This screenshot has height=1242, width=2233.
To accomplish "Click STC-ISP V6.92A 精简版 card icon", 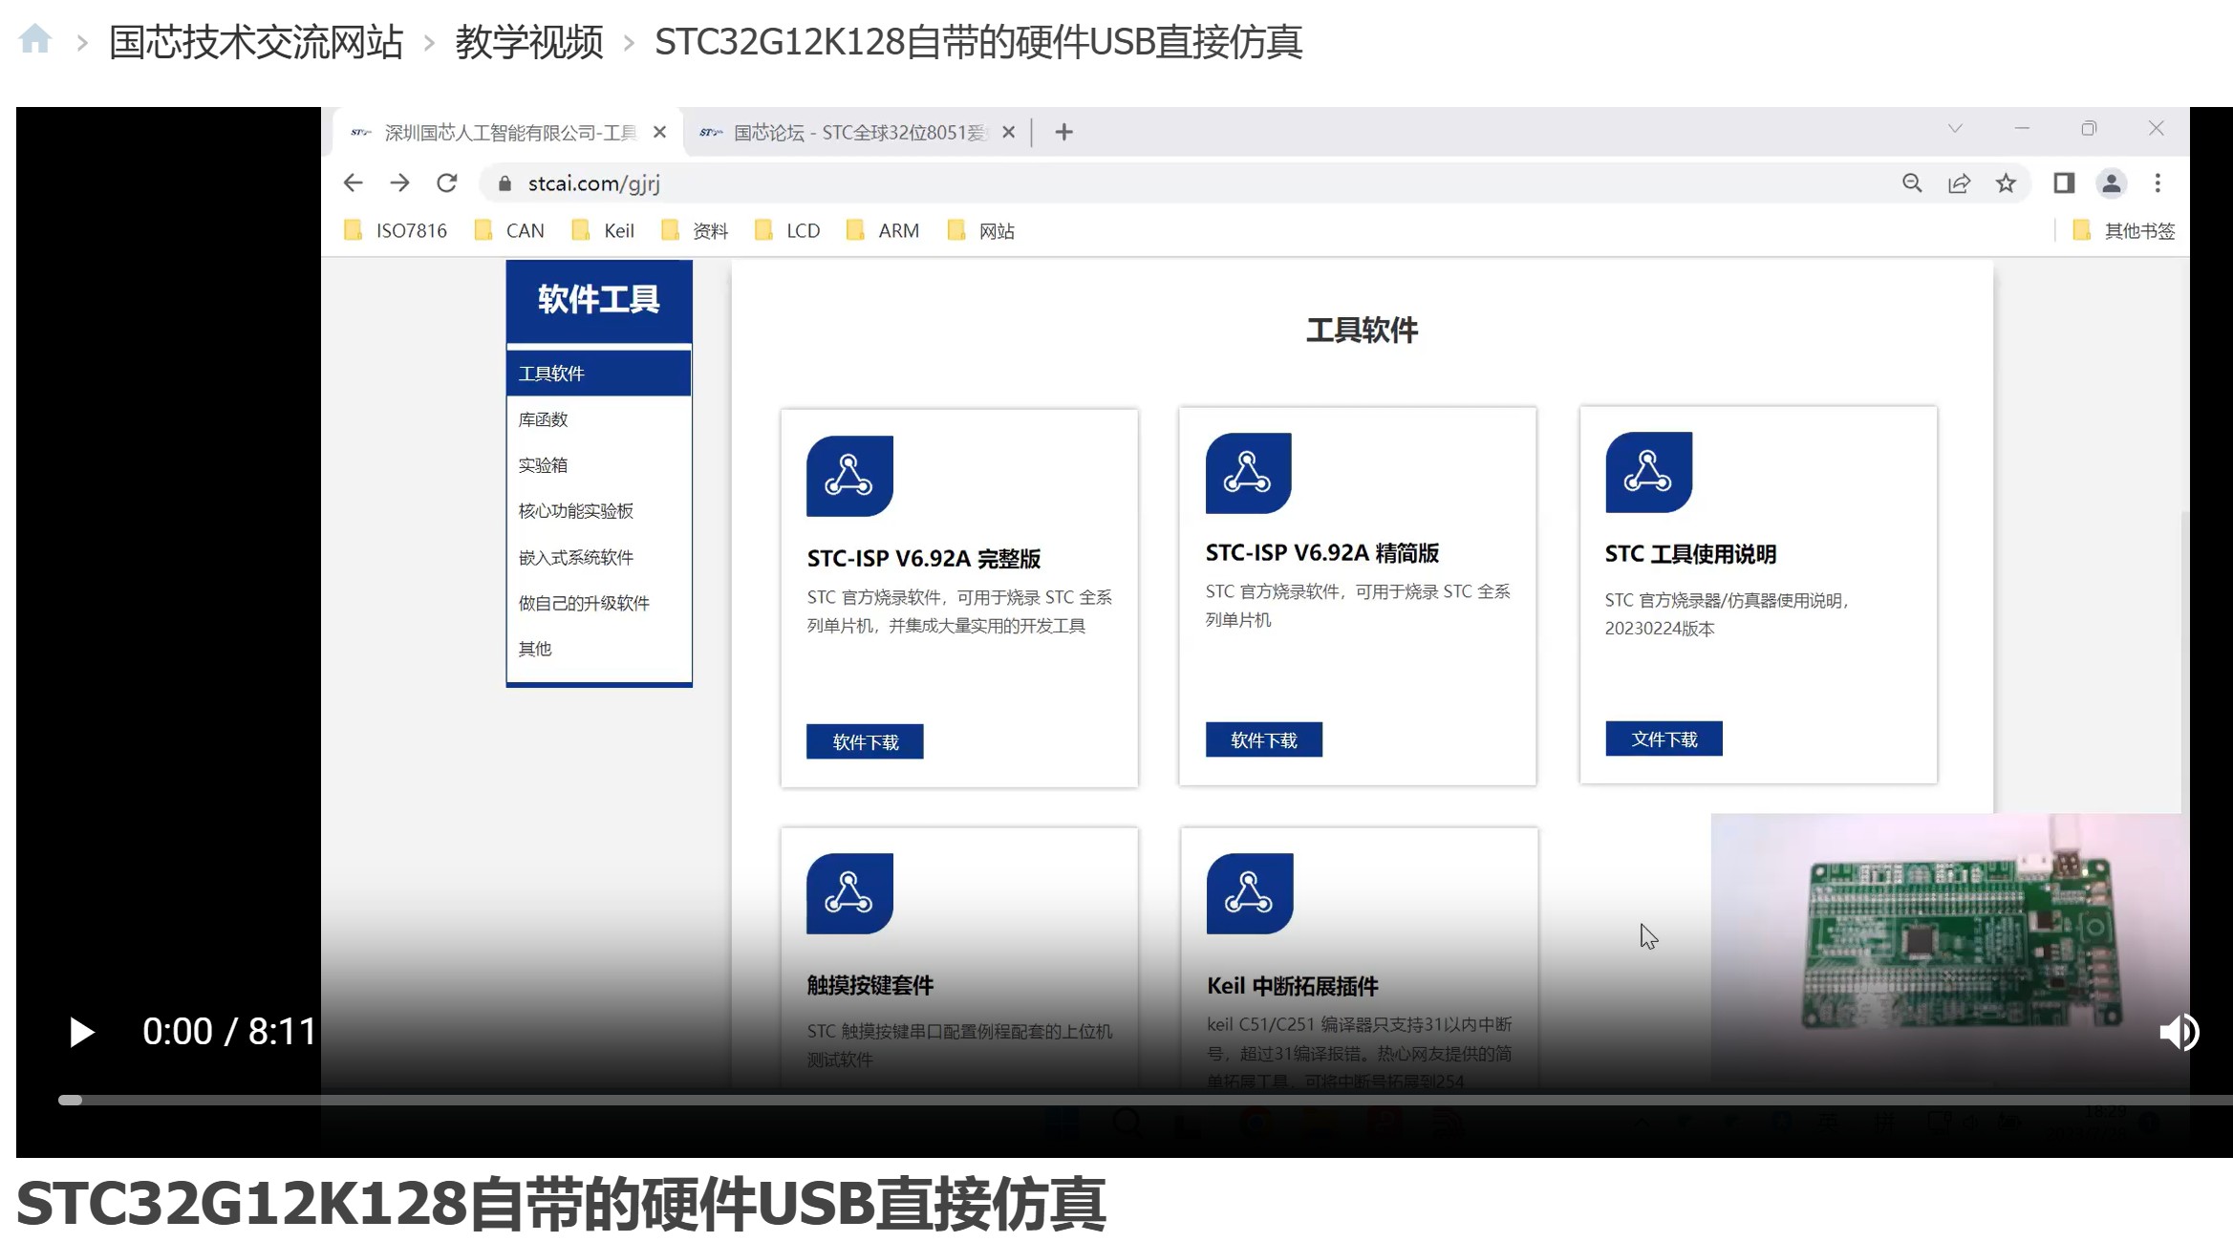I will pyautogui.click(x=1248, y=473).
